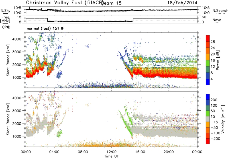The height and width of the screenshot is (158, 228).
Task: Click the '4' power scale value
Action: [211, 79]
